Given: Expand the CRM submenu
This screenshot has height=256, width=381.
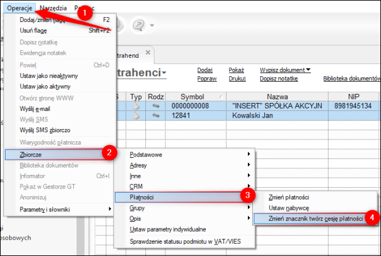Looking at the screenshot, I should [184, 187].
